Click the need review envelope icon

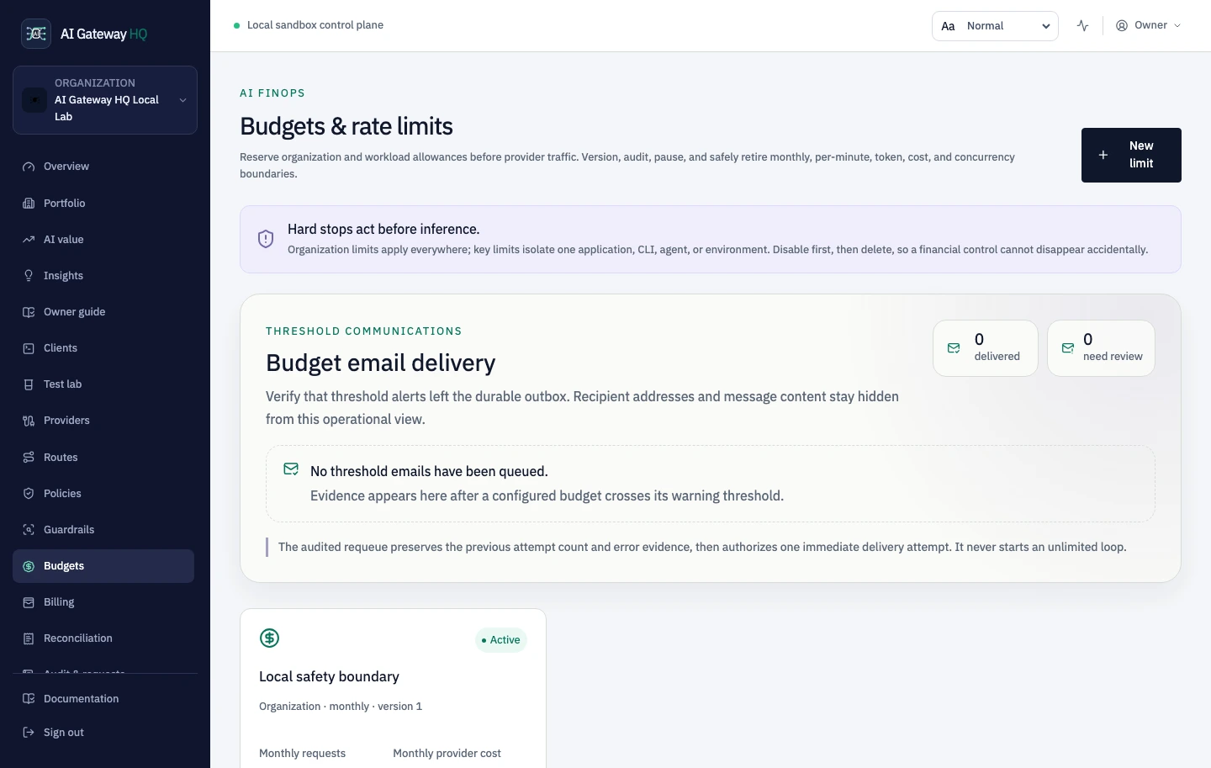(1068, 348)
